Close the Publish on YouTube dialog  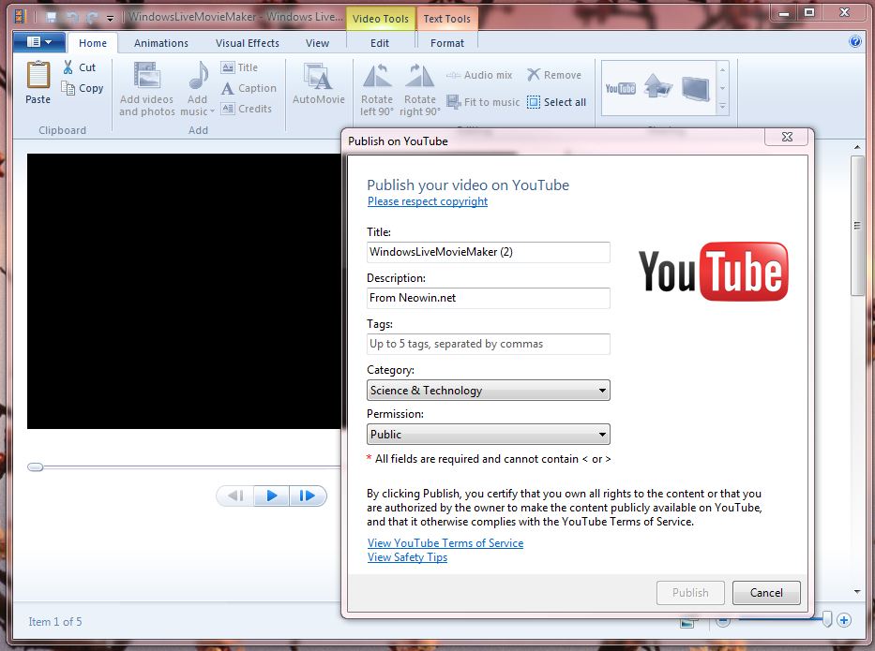[787, 137]
